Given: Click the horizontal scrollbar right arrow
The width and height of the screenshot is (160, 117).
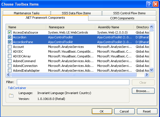Looking at the screenshot, I should [147, 74].
